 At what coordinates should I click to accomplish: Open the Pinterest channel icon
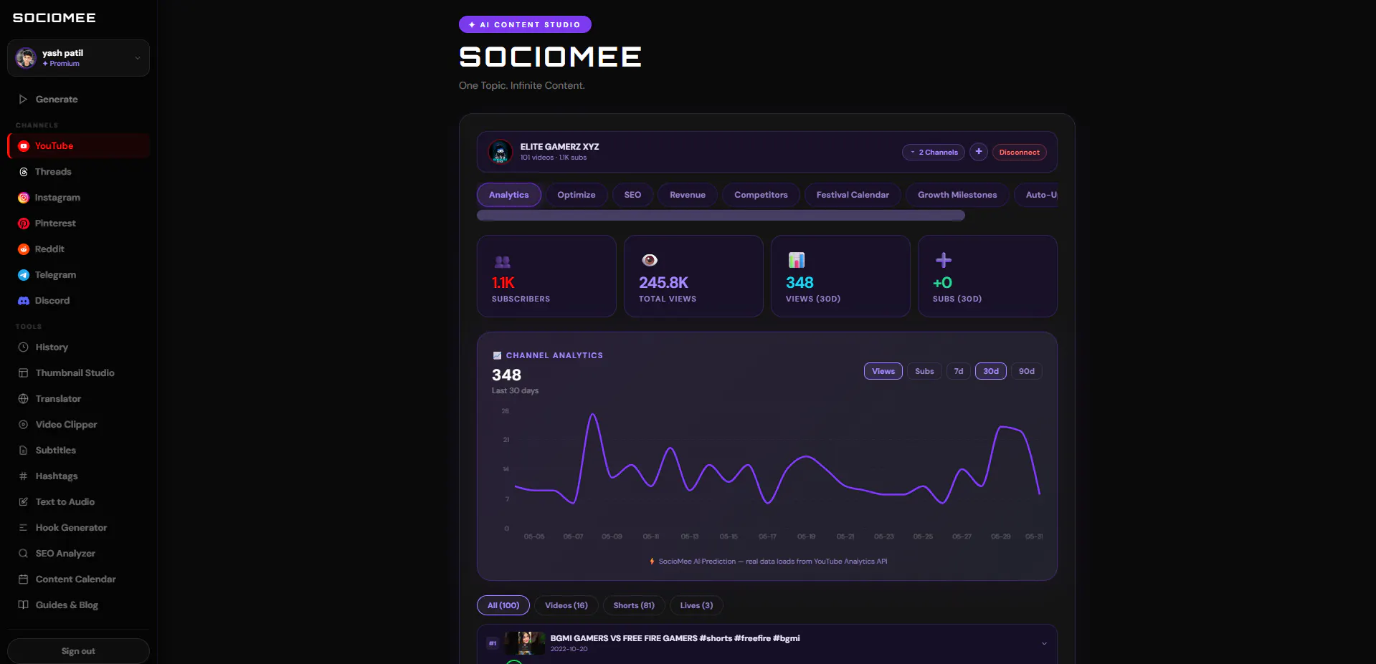(x=24, y=223)
